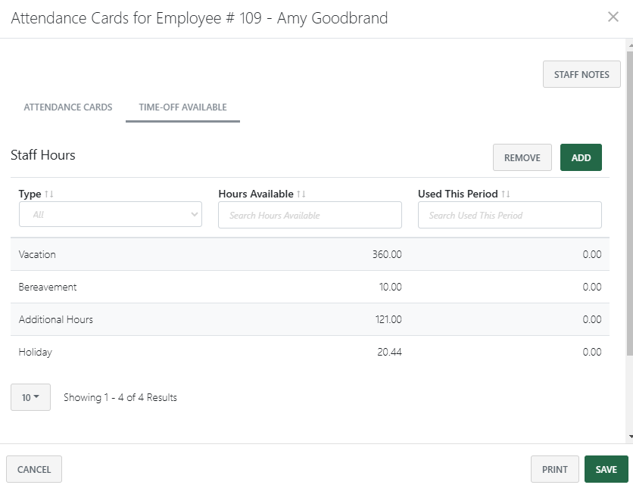Click the Add button to add staff hours
Screen dimensions: 633x488
click(581, 157)
